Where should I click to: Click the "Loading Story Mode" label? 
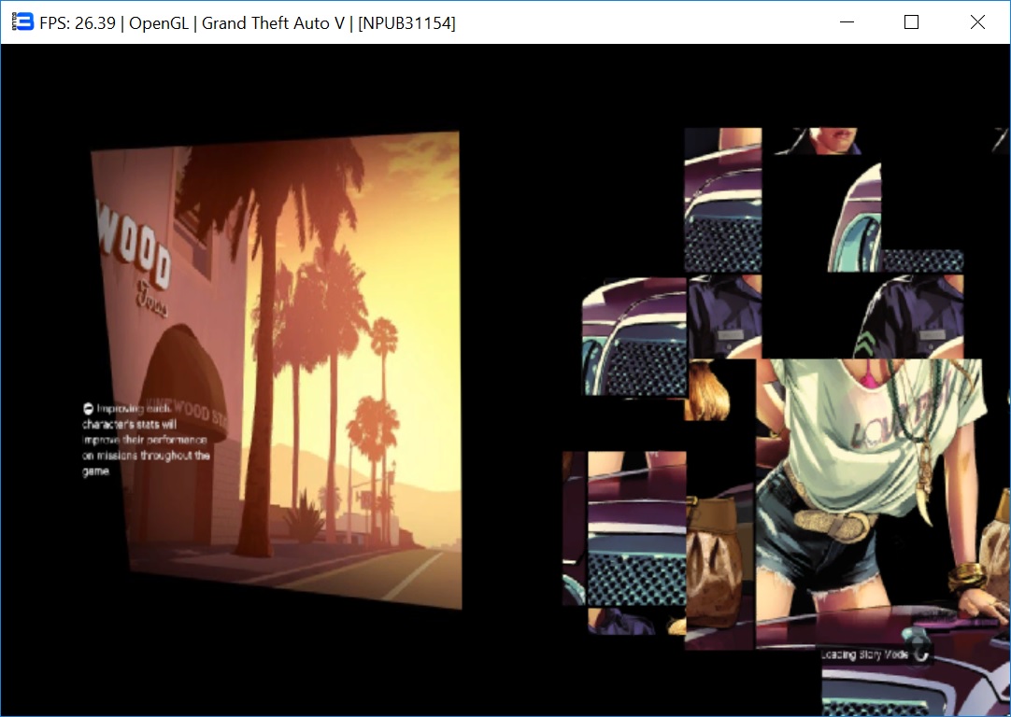[x=864, y=654]
